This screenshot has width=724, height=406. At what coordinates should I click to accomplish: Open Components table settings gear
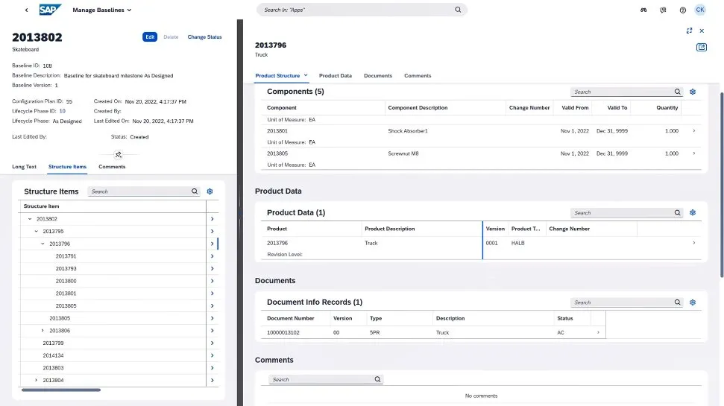[x=693, y=92]
